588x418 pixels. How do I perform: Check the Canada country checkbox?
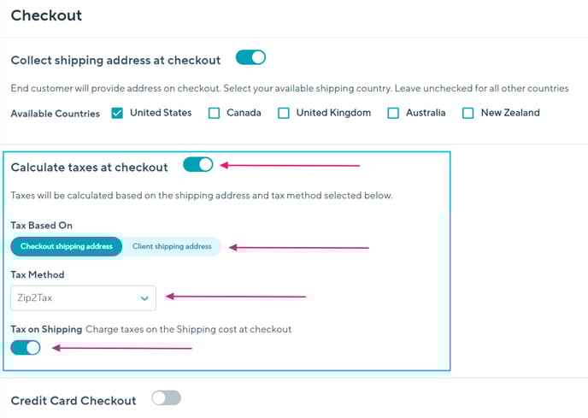coord(215,113)
